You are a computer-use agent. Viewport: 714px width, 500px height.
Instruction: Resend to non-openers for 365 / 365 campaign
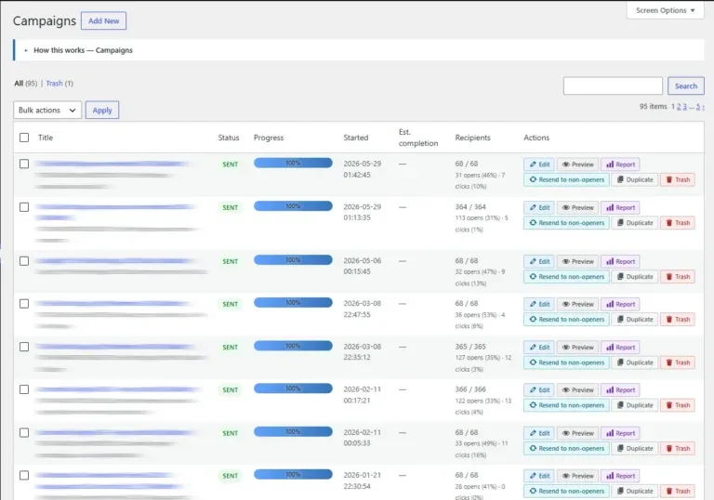pos(566,362)
